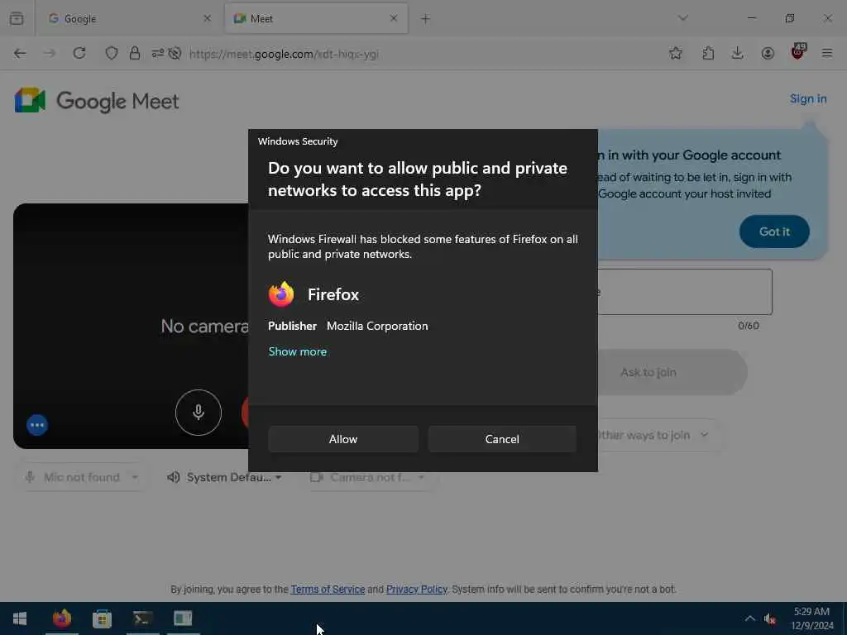Open Microsoft Store from taskbar
Screen dimensions: 847x635
click(102, 618)
